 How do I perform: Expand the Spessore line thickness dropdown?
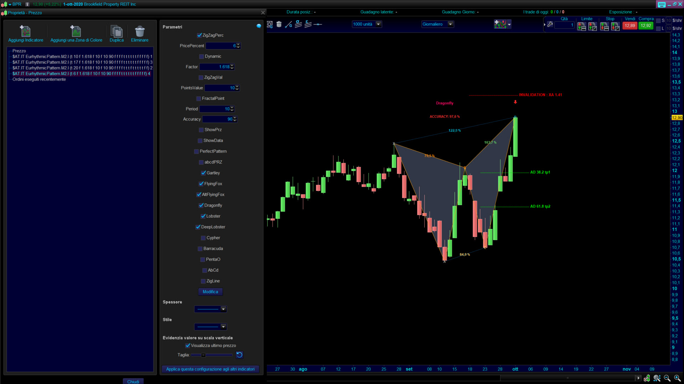pos(223,309)
